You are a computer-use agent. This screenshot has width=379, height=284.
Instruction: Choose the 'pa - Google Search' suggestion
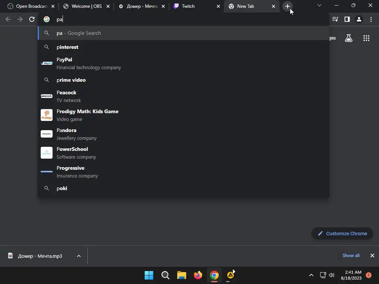184,33
